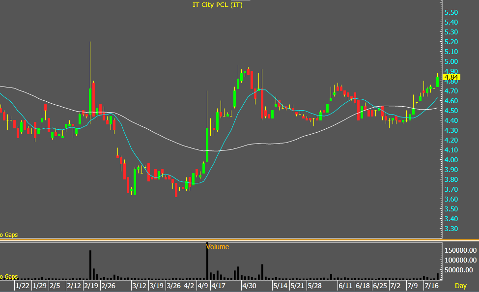Click the tallest volume bar near 4/9

pos(207,261)
